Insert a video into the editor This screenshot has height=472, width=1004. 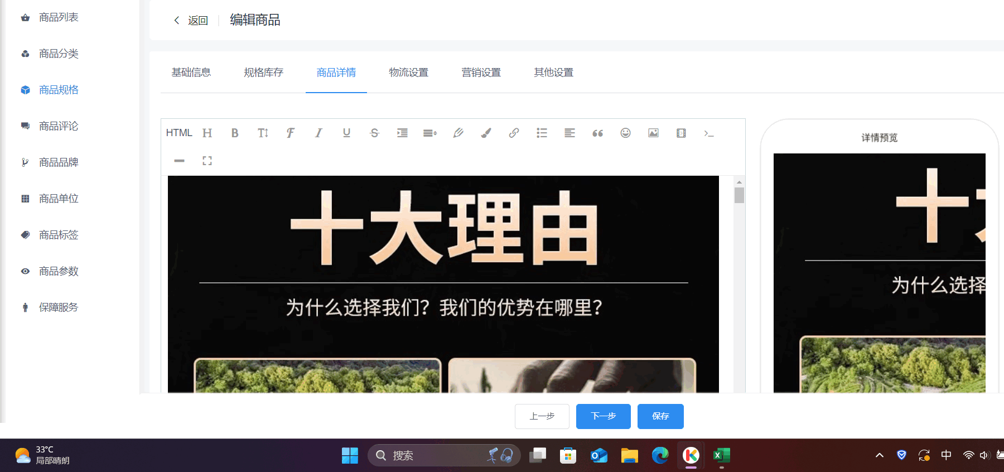681,133
